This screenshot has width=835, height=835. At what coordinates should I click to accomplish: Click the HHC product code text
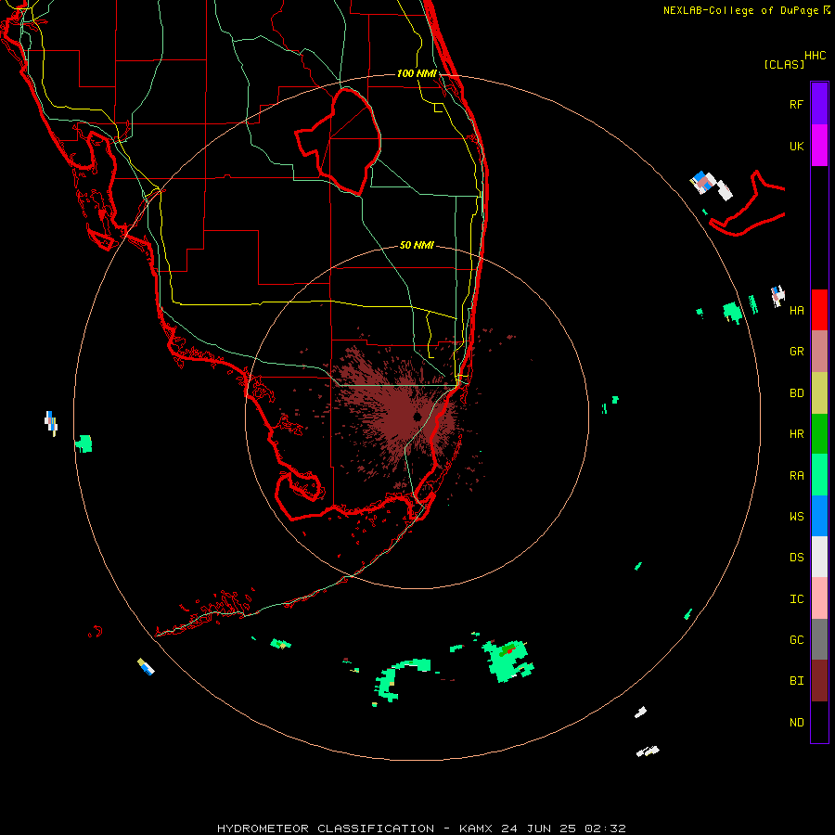(816, 56)
